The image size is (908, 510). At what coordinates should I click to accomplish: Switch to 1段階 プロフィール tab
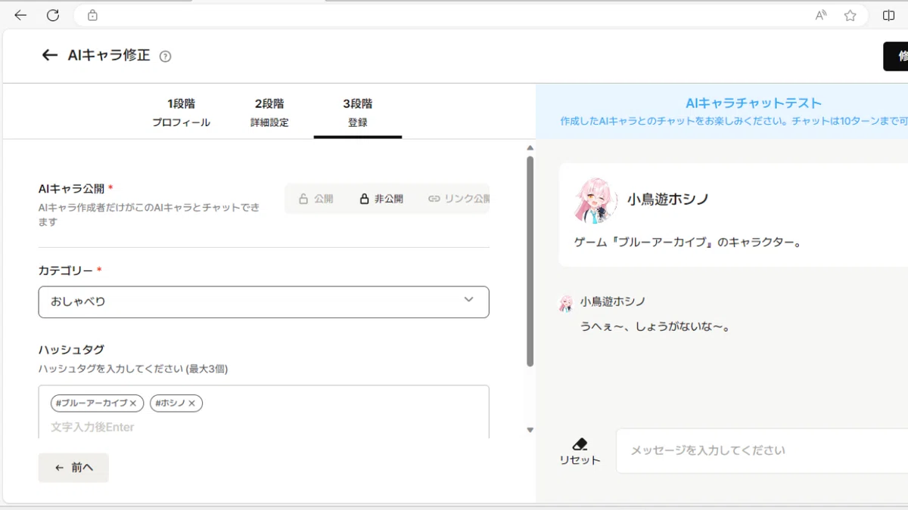(x=181, y=113)
